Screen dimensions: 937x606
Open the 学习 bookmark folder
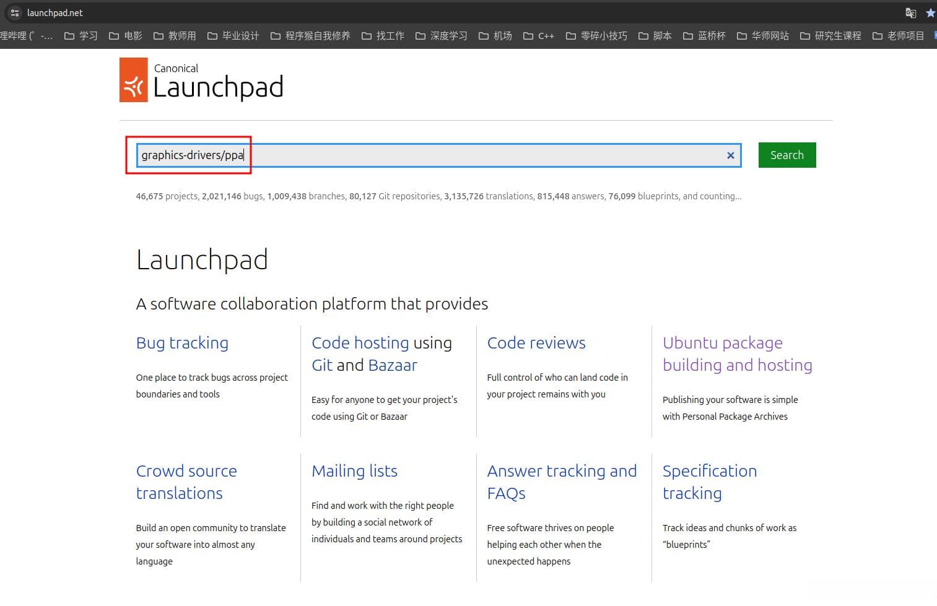[81, 36]
